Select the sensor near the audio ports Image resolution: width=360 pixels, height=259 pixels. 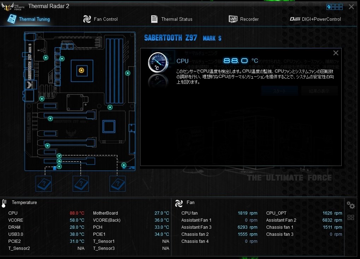(42, 99)
